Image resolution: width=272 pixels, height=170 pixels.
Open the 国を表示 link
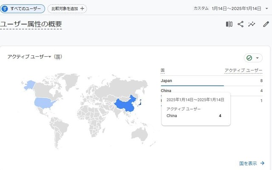pos(248,163)
